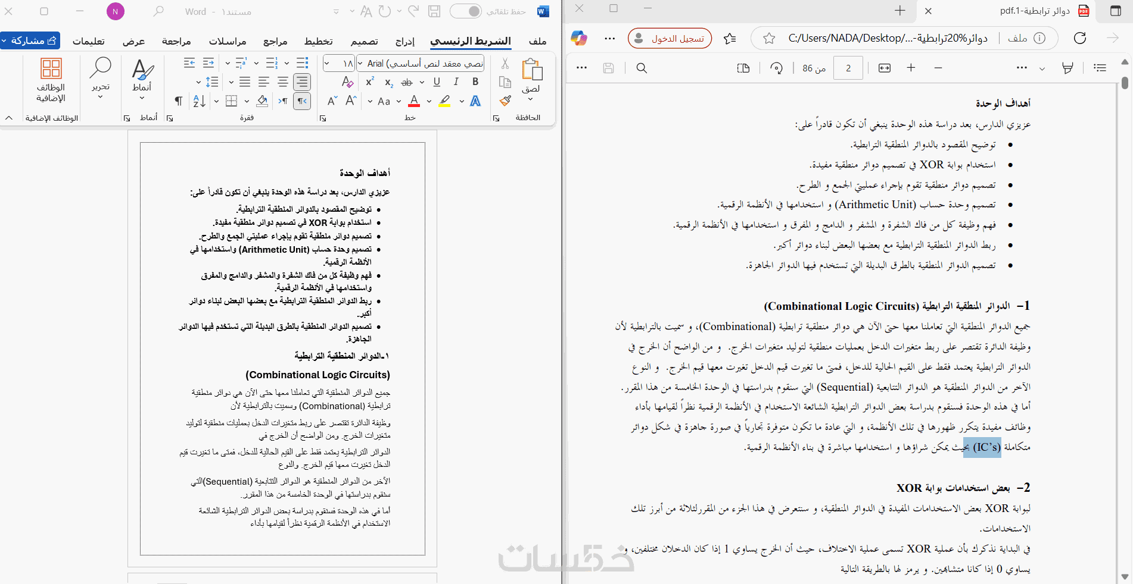The image size is (1133, 584).
Task: Click the Edge Copilot icon
Action: (578, 38)
